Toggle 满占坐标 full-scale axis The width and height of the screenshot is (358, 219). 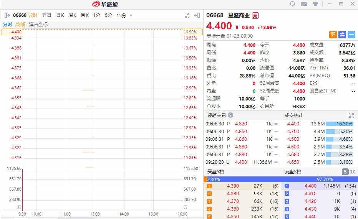coord(38,25)
